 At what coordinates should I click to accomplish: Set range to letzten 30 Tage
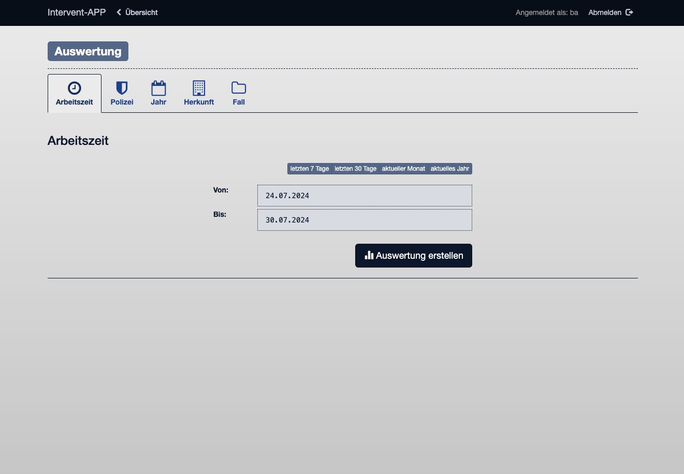(355, 169)
